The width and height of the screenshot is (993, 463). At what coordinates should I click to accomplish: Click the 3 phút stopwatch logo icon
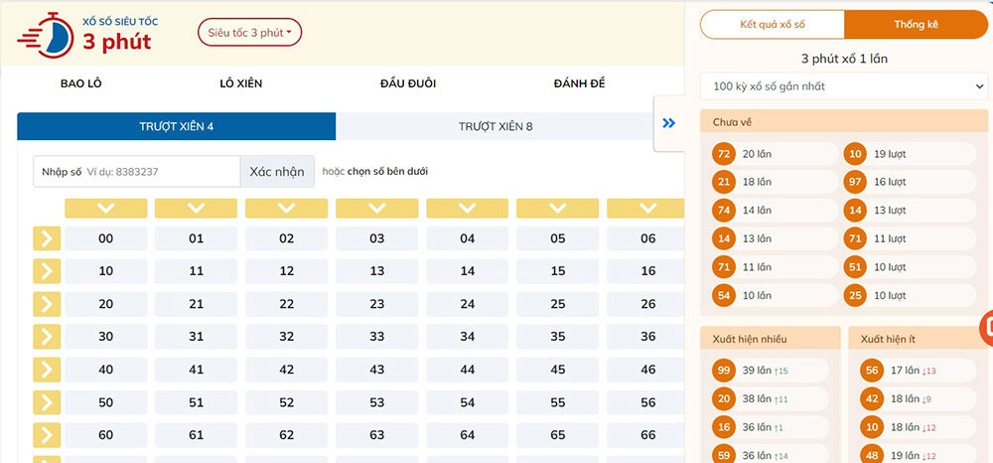coord(46,33)
